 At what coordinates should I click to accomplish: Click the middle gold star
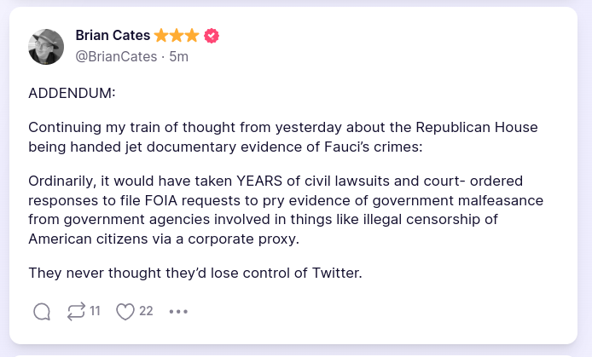coord(177,36)
